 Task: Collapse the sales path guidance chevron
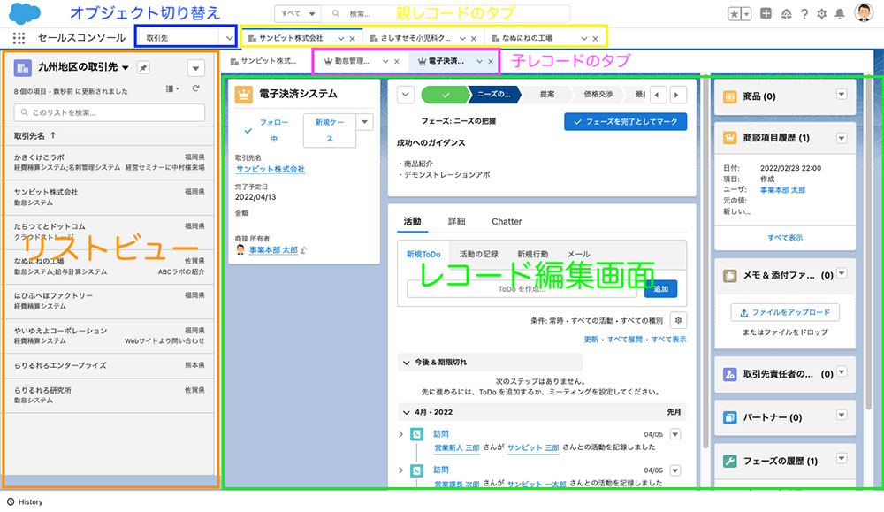click(406, 95)
